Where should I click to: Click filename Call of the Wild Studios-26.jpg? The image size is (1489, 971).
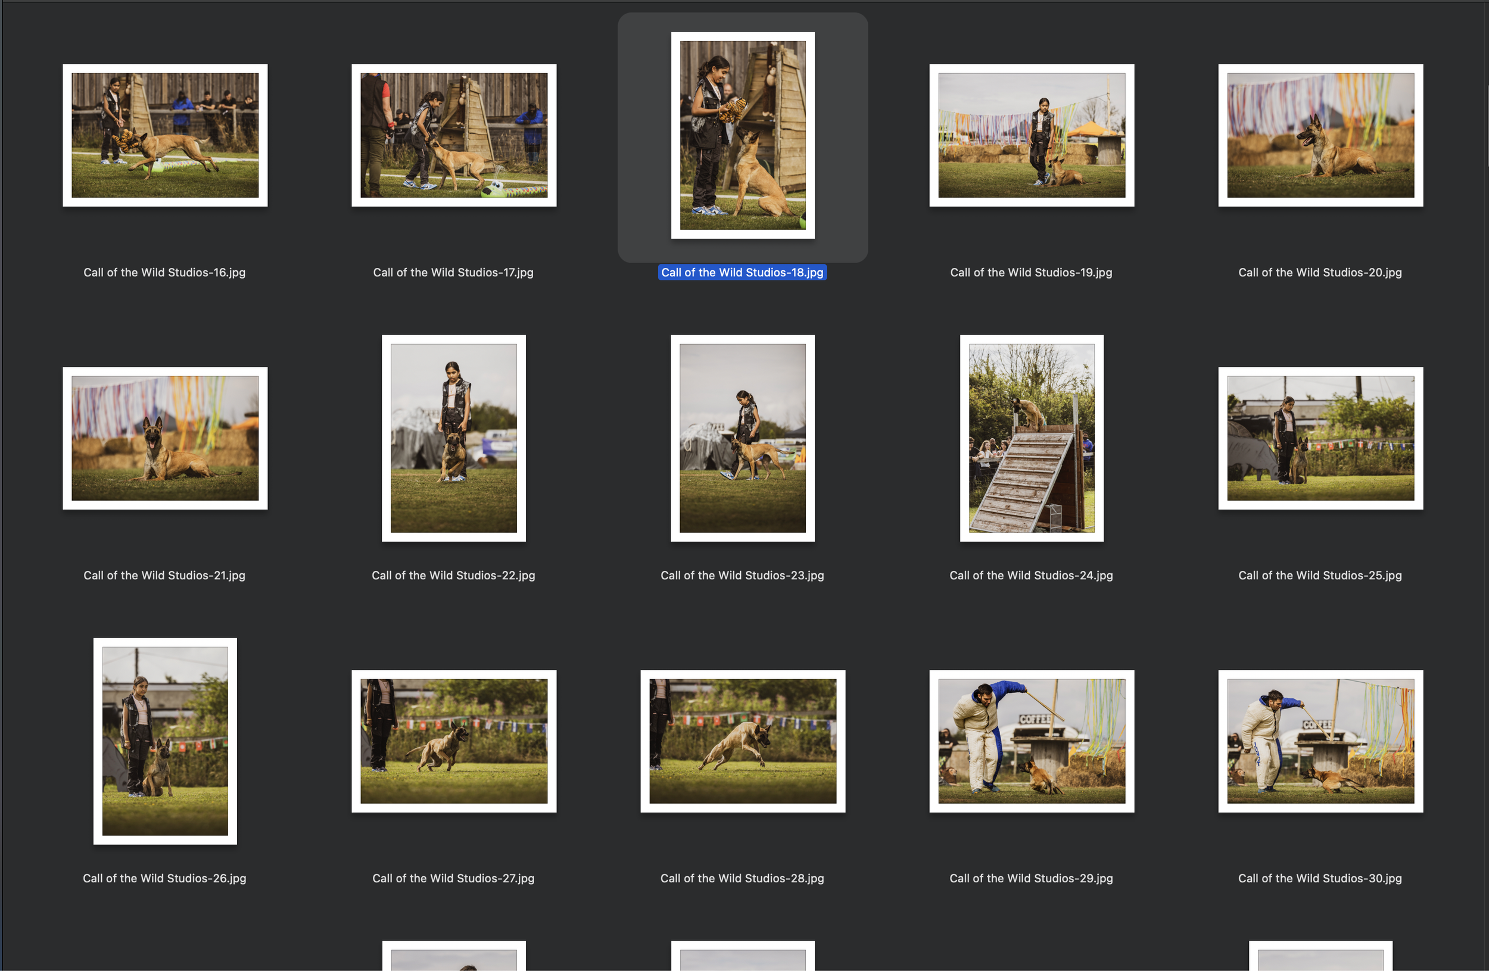click(164, 879)
